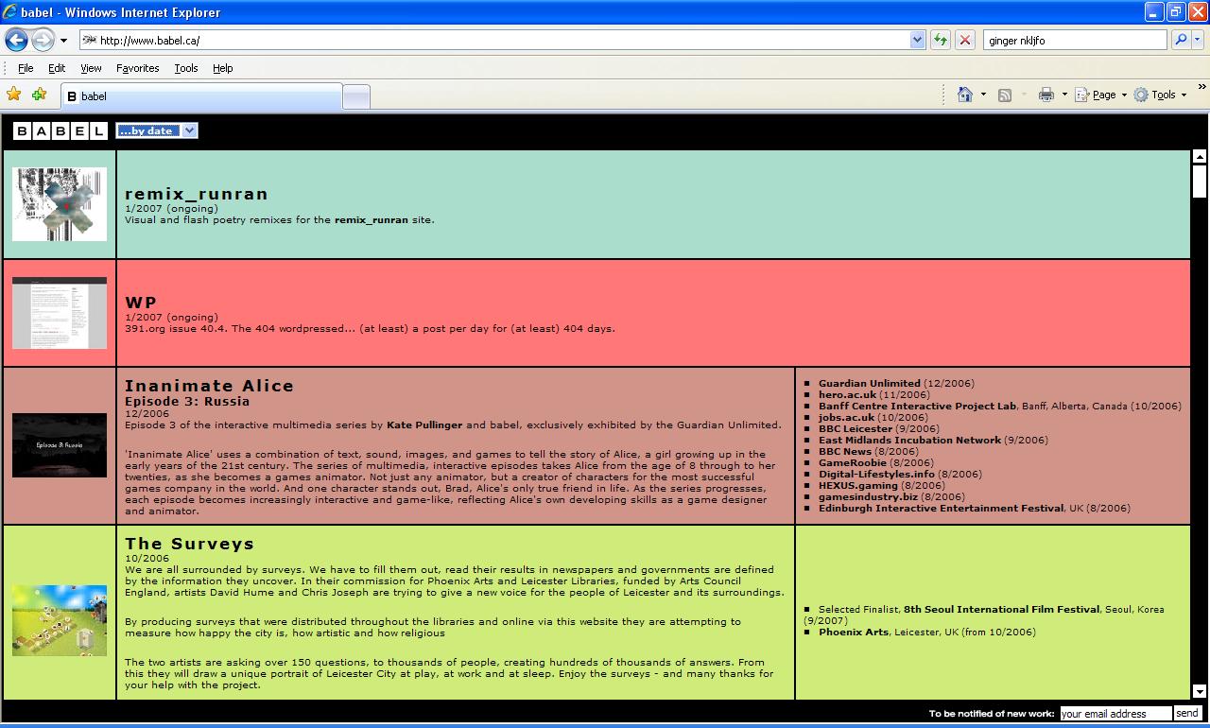
Task: Open Edinburgh Interactive Entertainment Festival link
Action: (x=941, y=508)
